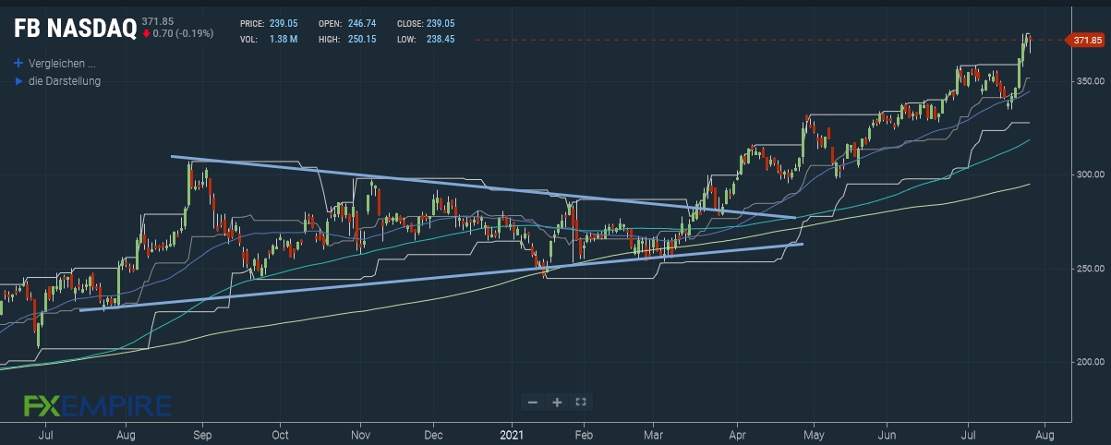1111x445 pixels.
Task: Toggle fullscreen chart view icon
Action: click(x=581, y=402)
